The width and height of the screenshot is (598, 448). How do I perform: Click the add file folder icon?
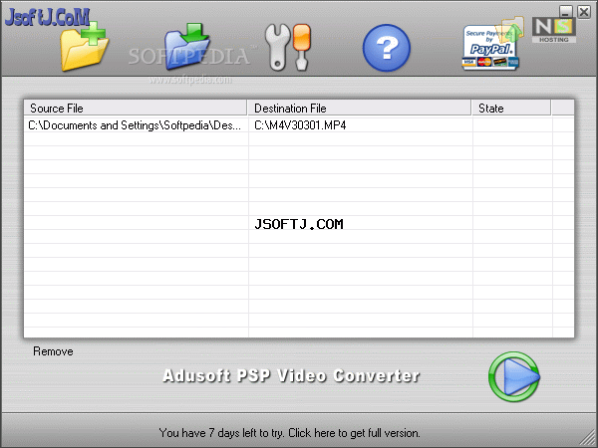coord(85,47)
